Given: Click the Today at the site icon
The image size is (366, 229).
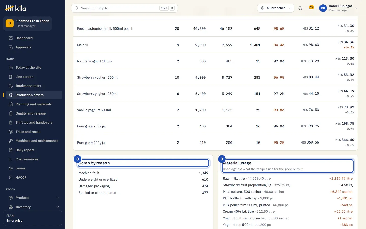Looking at the screenshot, I should pyautogui.click(x=11, y=68).
